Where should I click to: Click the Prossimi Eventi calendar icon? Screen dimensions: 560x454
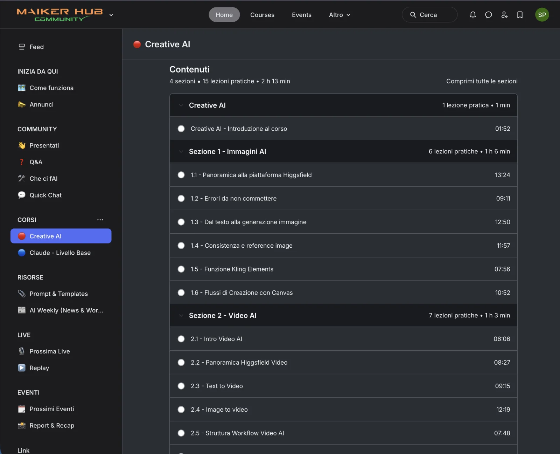point(22,409)
